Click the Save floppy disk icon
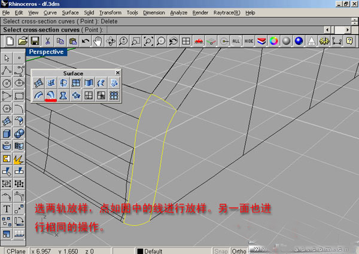Viewport: 359px width, 254px height. (x=35, y=41)
